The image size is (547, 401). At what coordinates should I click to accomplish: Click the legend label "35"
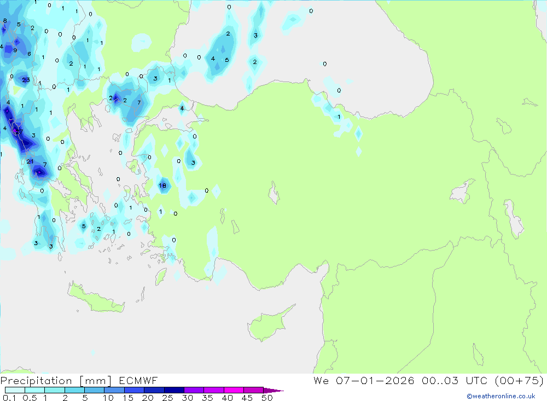pos(207,398)
